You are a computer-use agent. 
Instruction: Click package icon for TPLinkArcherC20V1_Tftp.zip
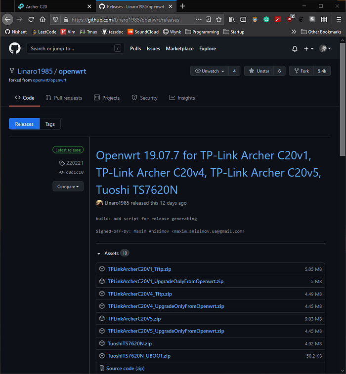(102, 269)
